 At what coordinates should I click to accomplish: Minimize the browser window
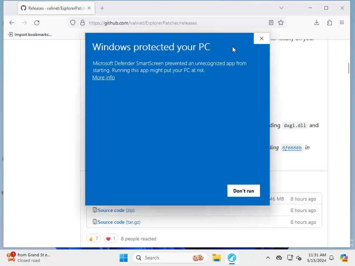(x=310, y=8)
